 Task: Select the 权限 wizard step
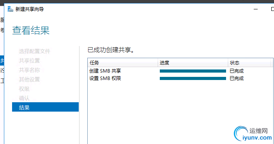24,89
